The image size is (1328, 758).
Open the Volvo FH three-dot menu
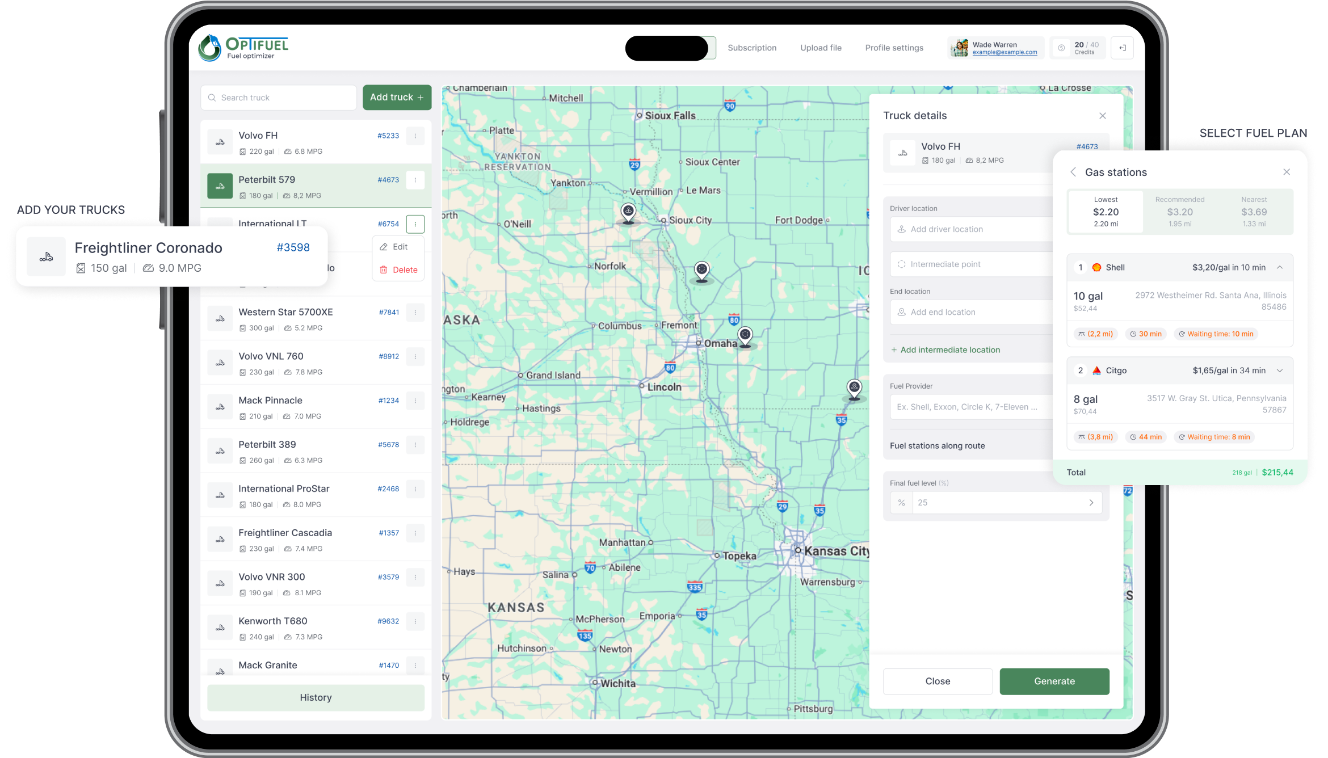[415, 136]
